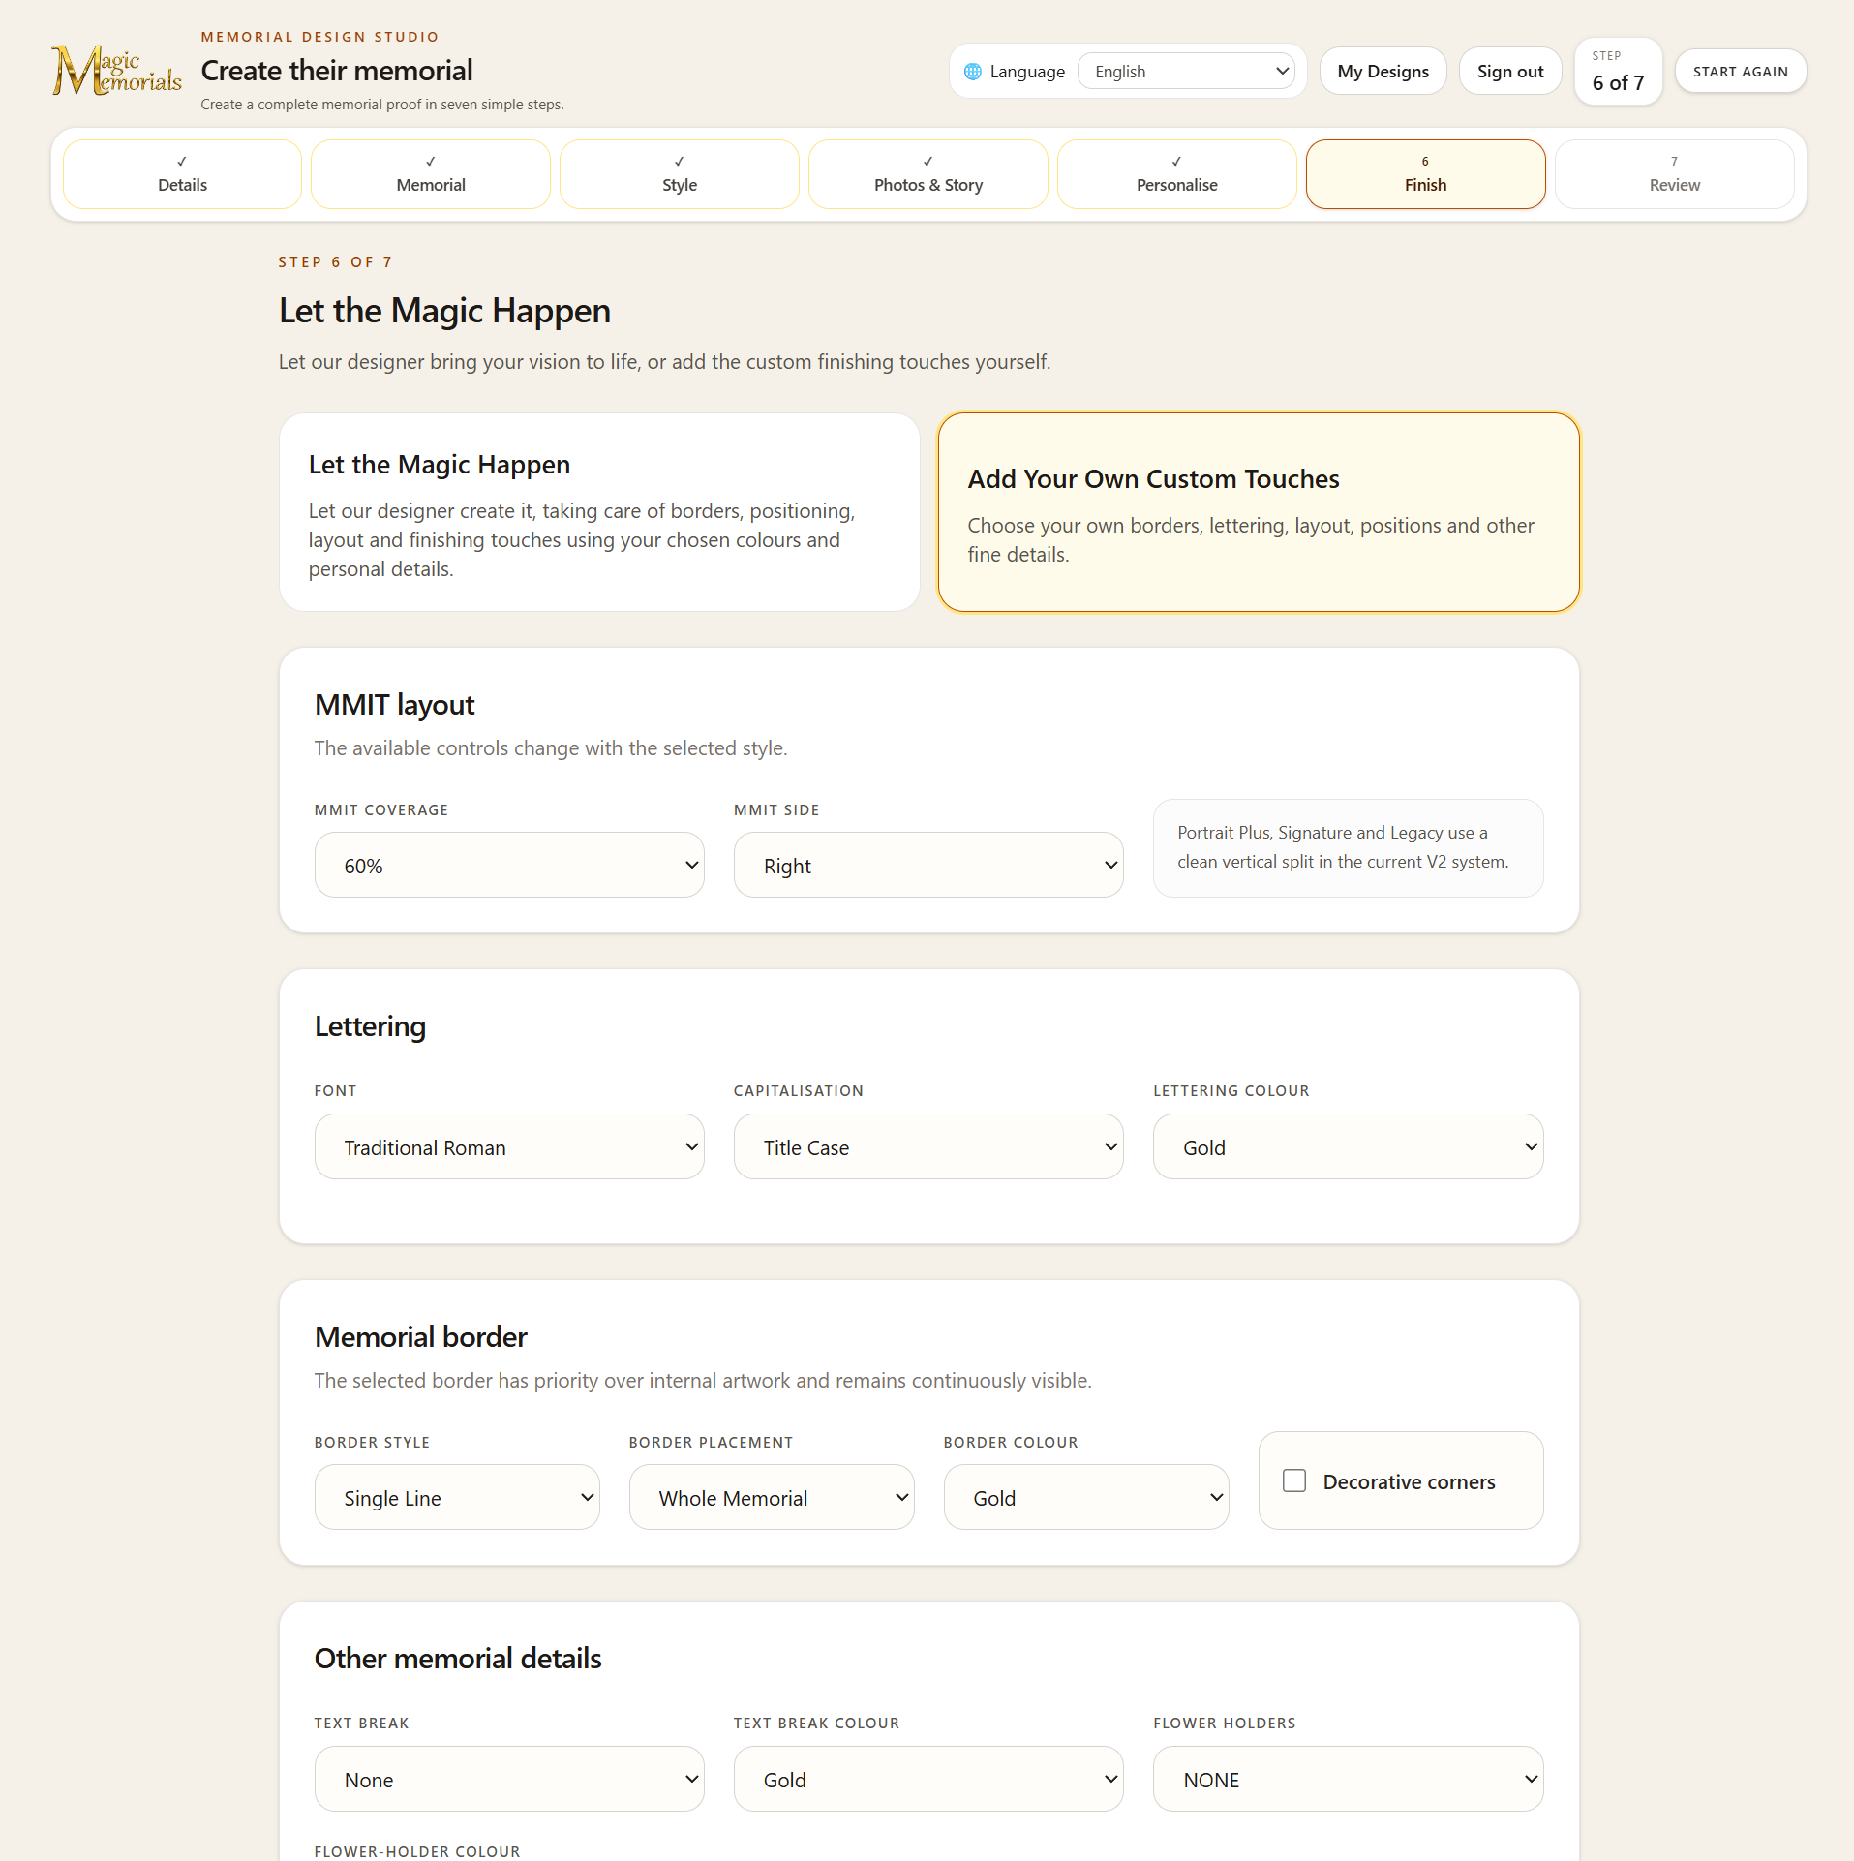Open My Designs
Viewport: 1854px width, 1861px height.
1383,72
